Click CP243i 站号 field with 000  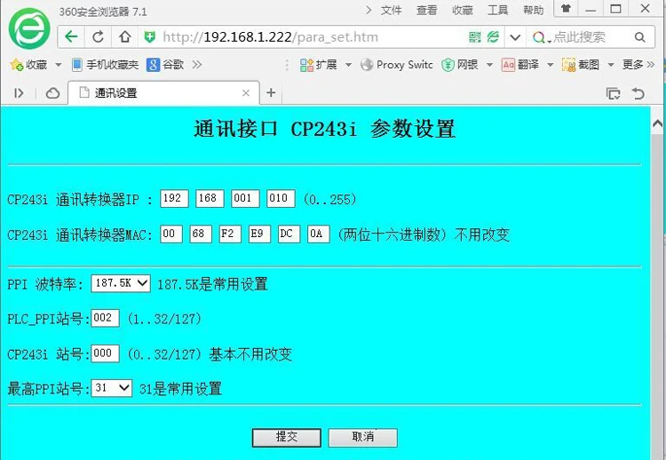(x=106, y=353)
